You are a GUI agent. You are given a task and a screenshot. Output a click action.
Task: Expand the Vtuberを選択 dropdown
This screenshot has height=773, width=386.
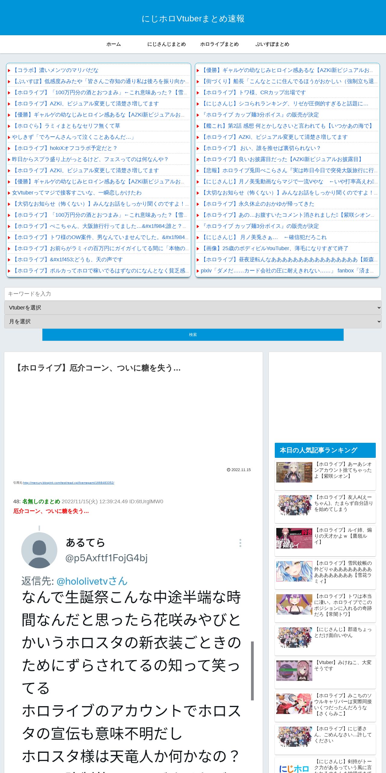(x=193, y=308)
